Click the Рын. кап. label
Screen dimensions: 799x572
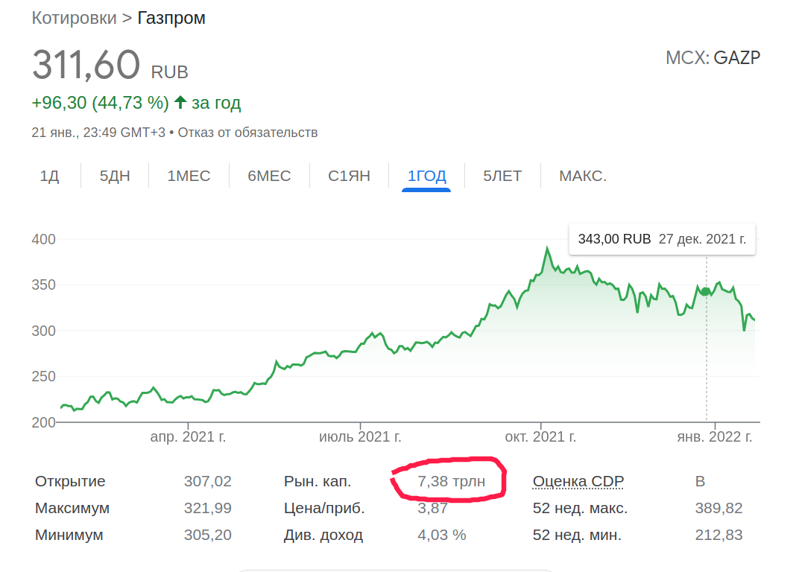pyautogui.click(x=318, y=481)
